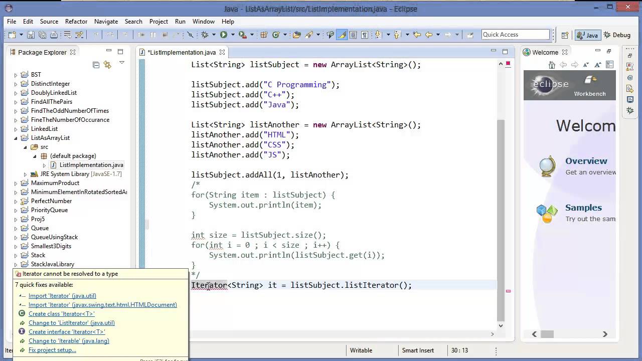Click the New Java Package icon
The image size is (642, 361).
(x=263, y=35)
